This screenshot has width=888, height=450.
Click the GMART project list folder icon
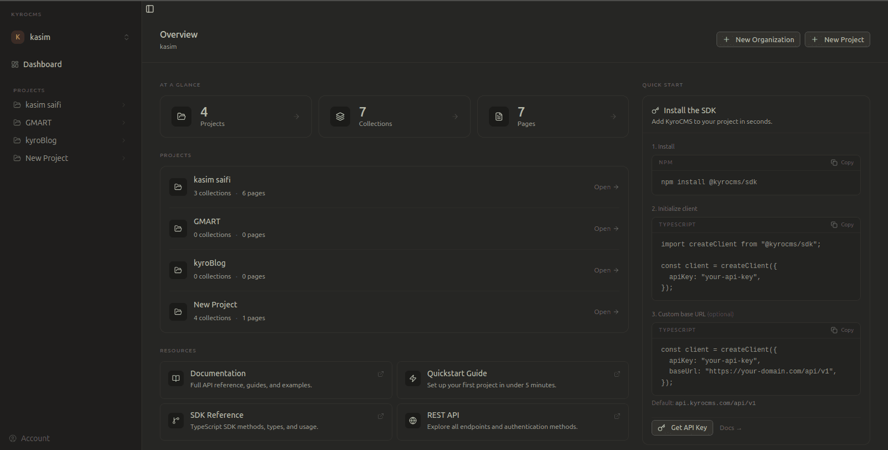coord(178,229)
